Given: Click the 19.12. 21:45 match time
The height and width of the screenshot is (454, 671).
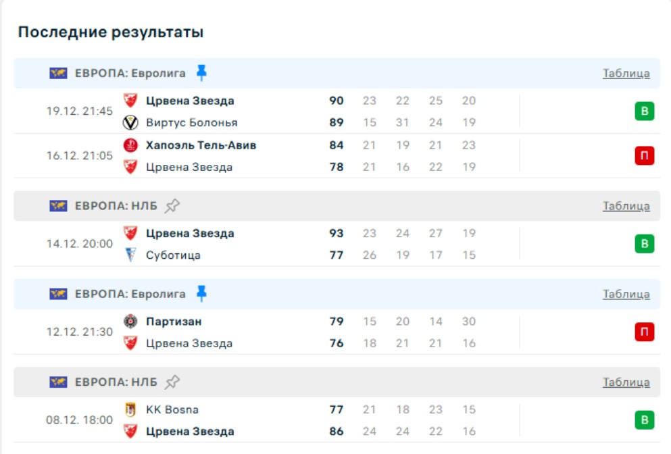Looking at the screenshot, I should point(80,111).
